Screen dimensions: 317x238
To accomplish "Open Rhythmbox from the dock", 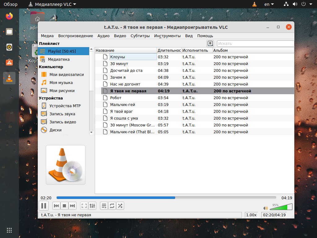I will (x=9, y=47).
